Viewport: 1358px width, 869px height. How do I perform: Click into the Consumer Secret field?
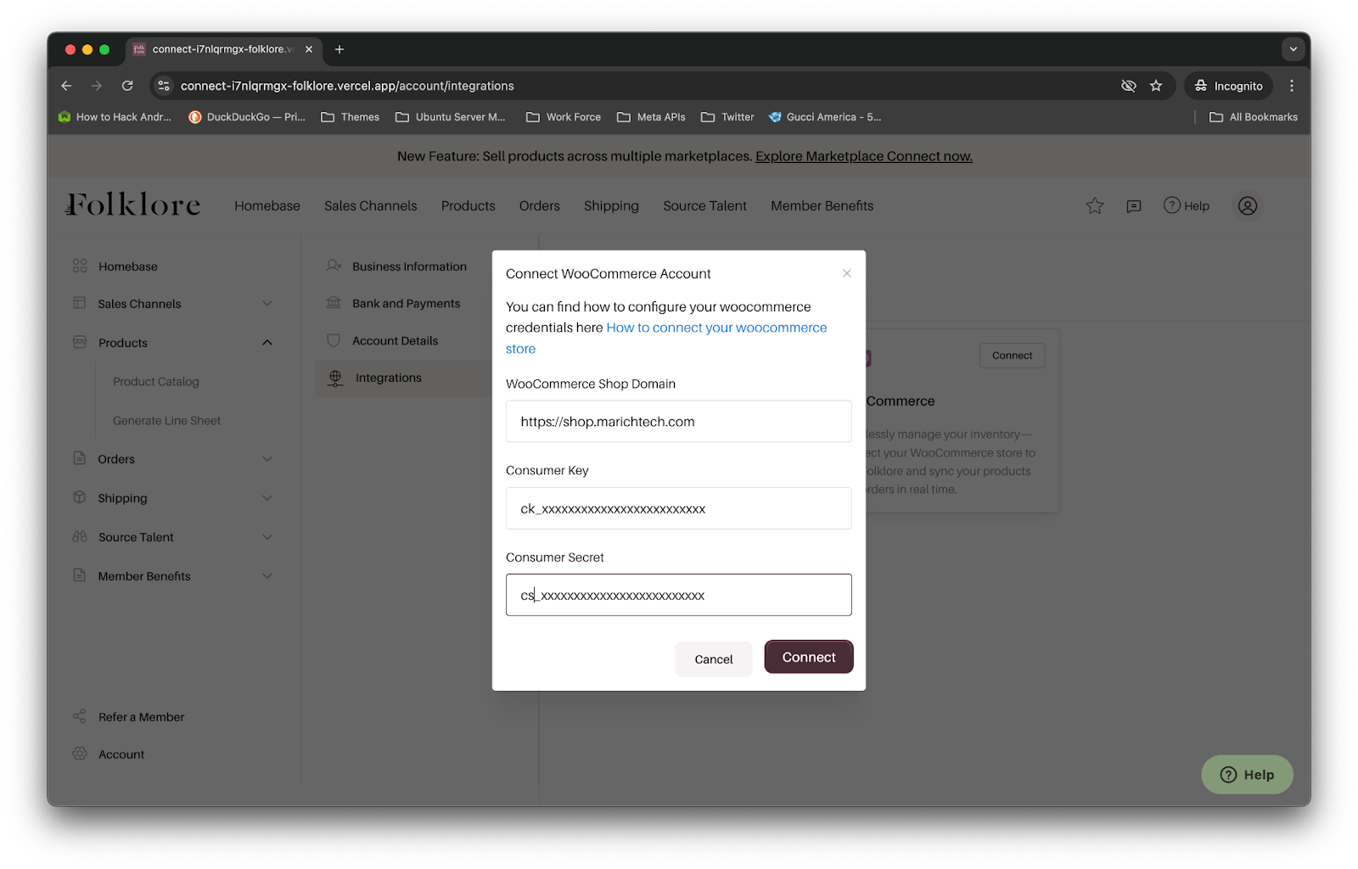pyautogui.click(x=678, y=595)
